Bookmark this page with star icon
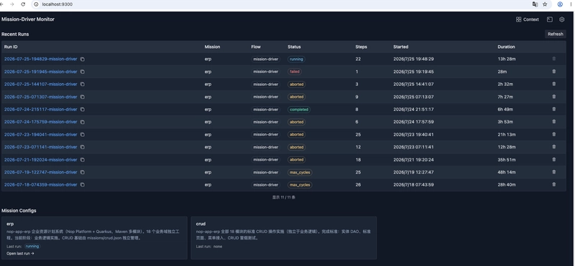This screenshot has width=575, height=266. [x=545, y=4]
